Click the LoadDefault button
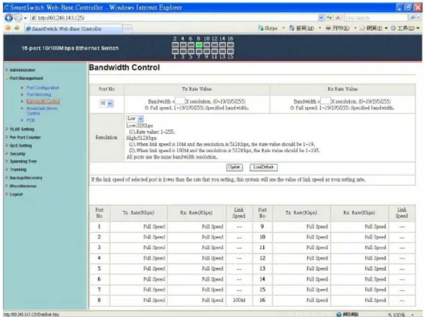Image resolution: width=424 pixels, height=317 pixels. [x=263, y=167]
